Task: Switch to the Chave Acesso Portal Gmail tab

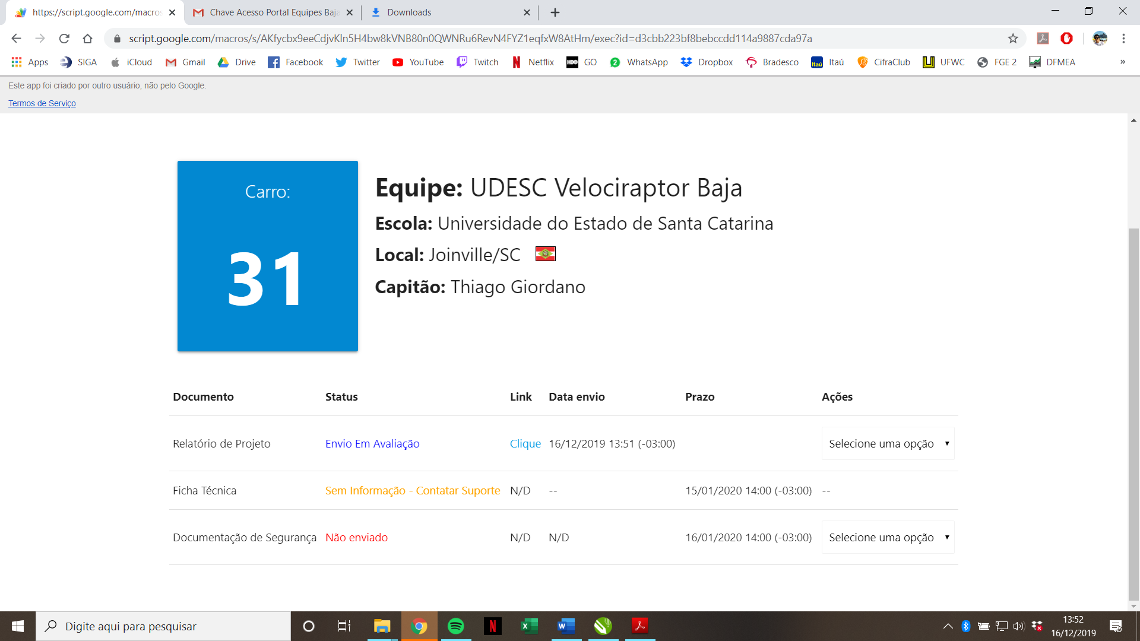Action: click(273, 12)
